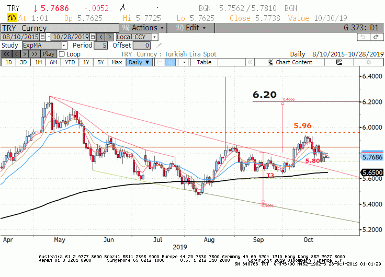This screenshot has width=385, height=277.
Task: Select candlestick chart type icon
Action: (x=170, y=62)
